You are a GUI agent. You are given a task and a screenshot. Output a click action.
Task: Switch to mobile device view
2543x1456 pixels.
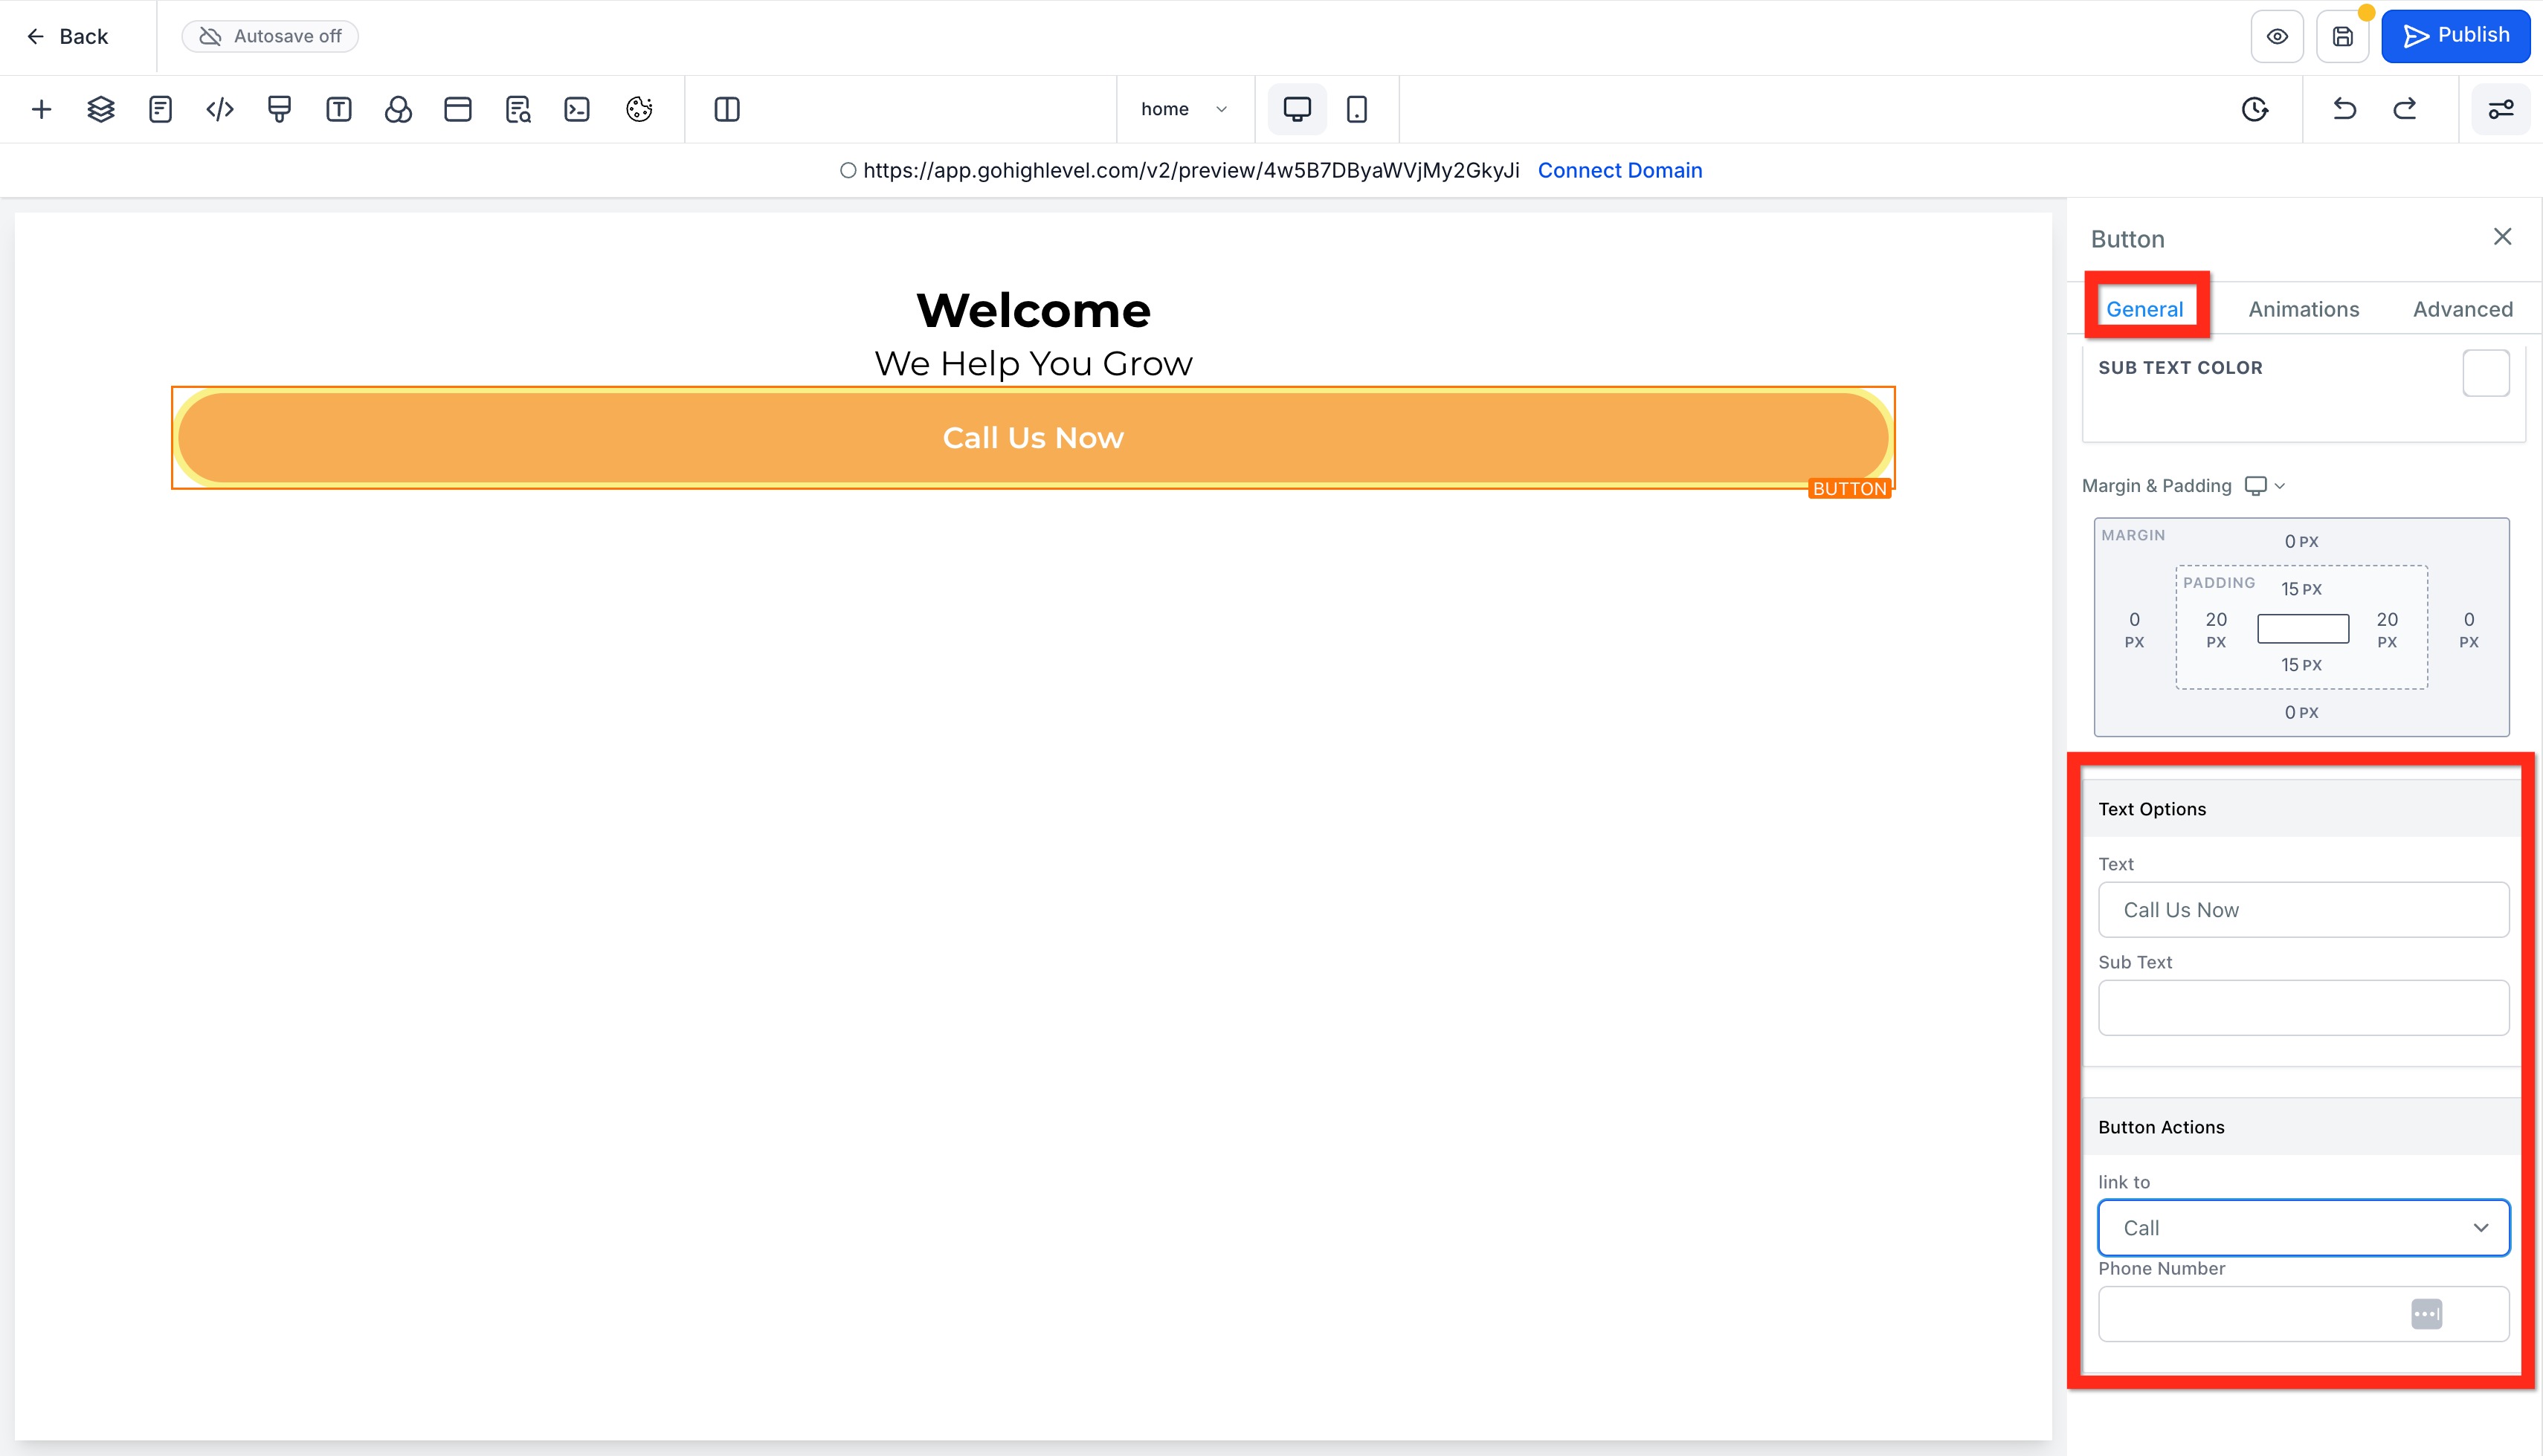tap(1356, 109)
